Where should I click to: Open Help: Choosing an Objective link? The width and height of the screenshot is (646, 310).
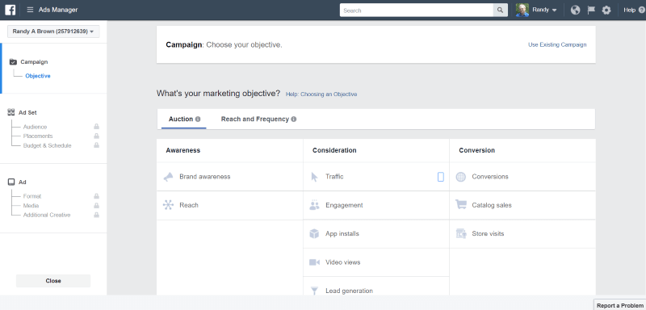point(321,94)
